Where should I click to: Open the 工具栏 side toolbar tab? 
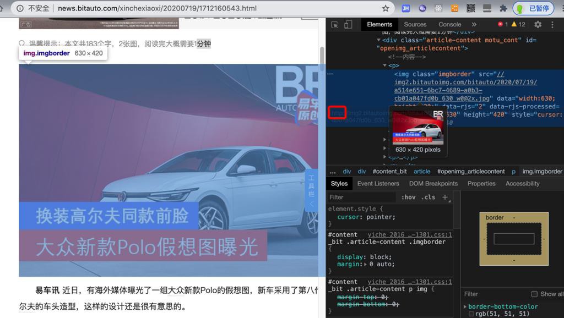tap(311, 191)
